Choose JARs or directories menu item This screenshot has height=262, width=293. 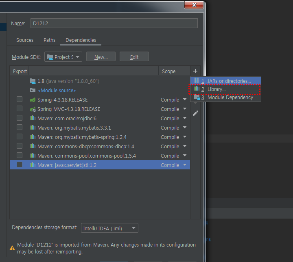[226, 81]
